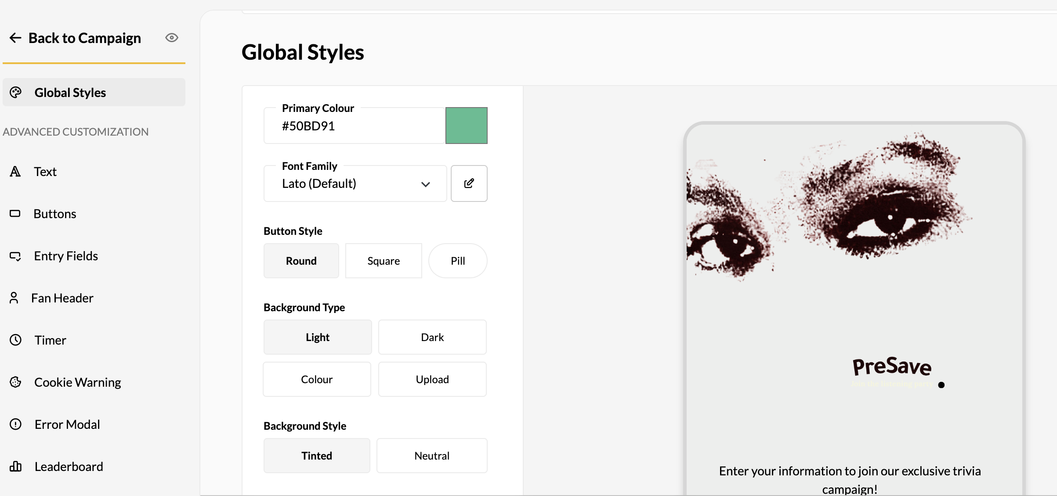Image resolution: width=1057 pixels, height=496 pixels.
Task: Select the Neutral background style
Action: [432, 456]
